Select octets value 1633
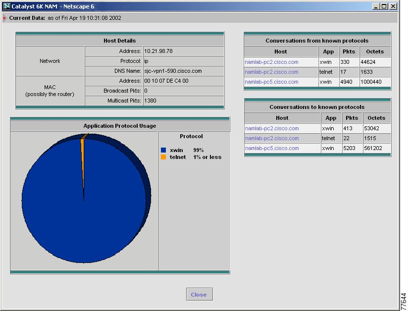This screenshot has width=408, height=311. pos(366,72)
